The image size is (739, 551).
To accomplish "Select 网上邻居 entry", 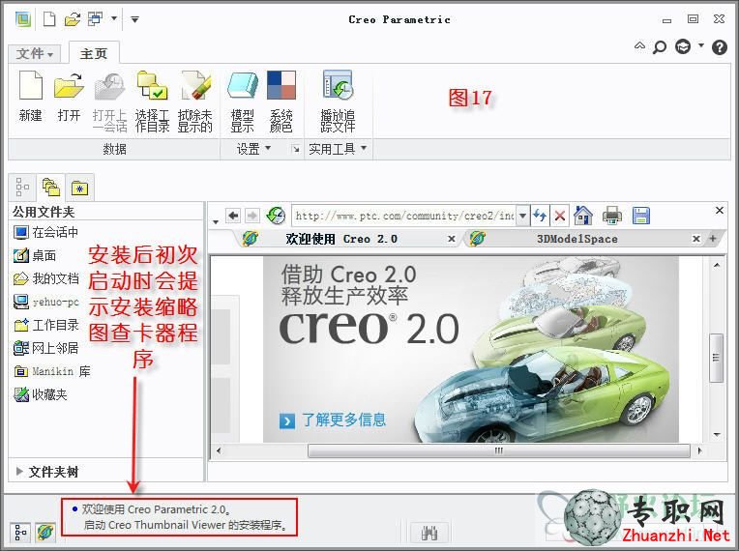I will [45, 348].
